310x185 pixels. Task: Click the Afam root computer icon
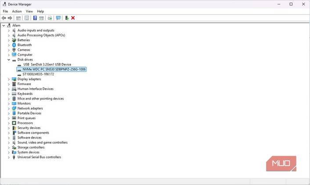(x=9, y=25)
